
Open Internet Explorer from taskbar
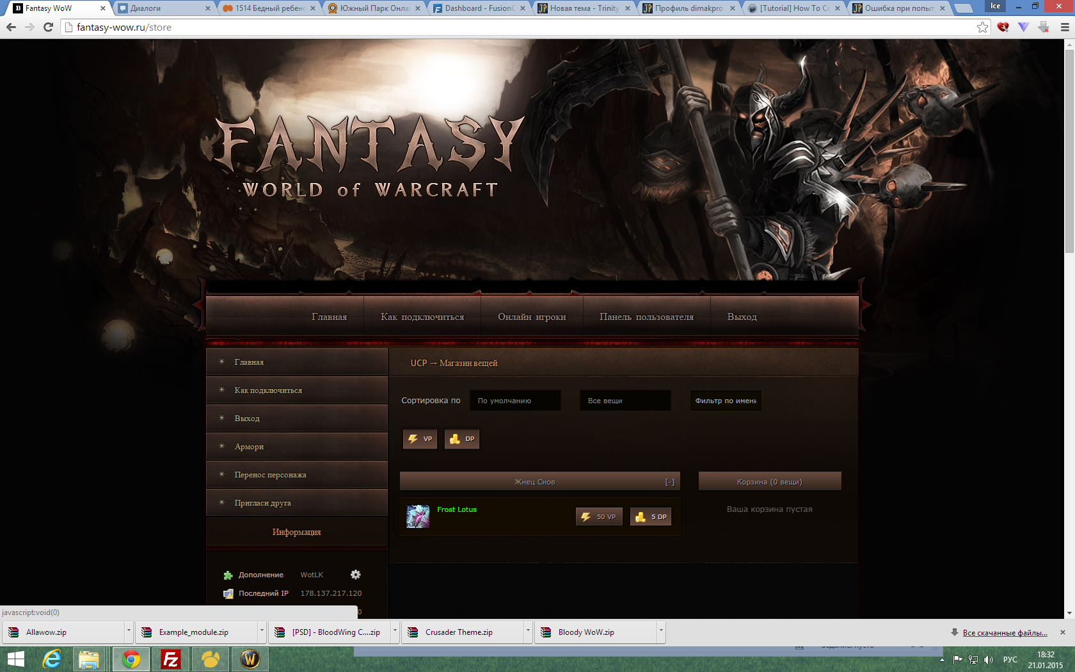[52, 659]
